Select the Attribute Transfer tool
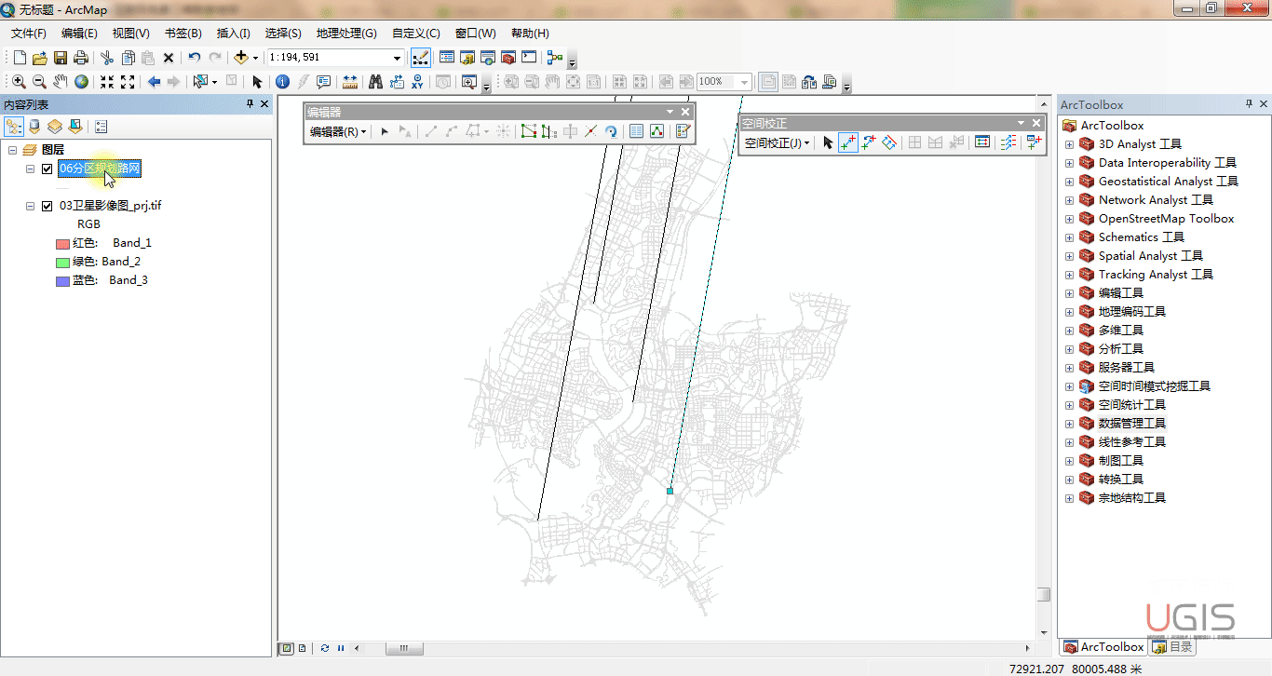This screenshot has width=1272, height=676. pyautogui.click(x=1034, y=142)
